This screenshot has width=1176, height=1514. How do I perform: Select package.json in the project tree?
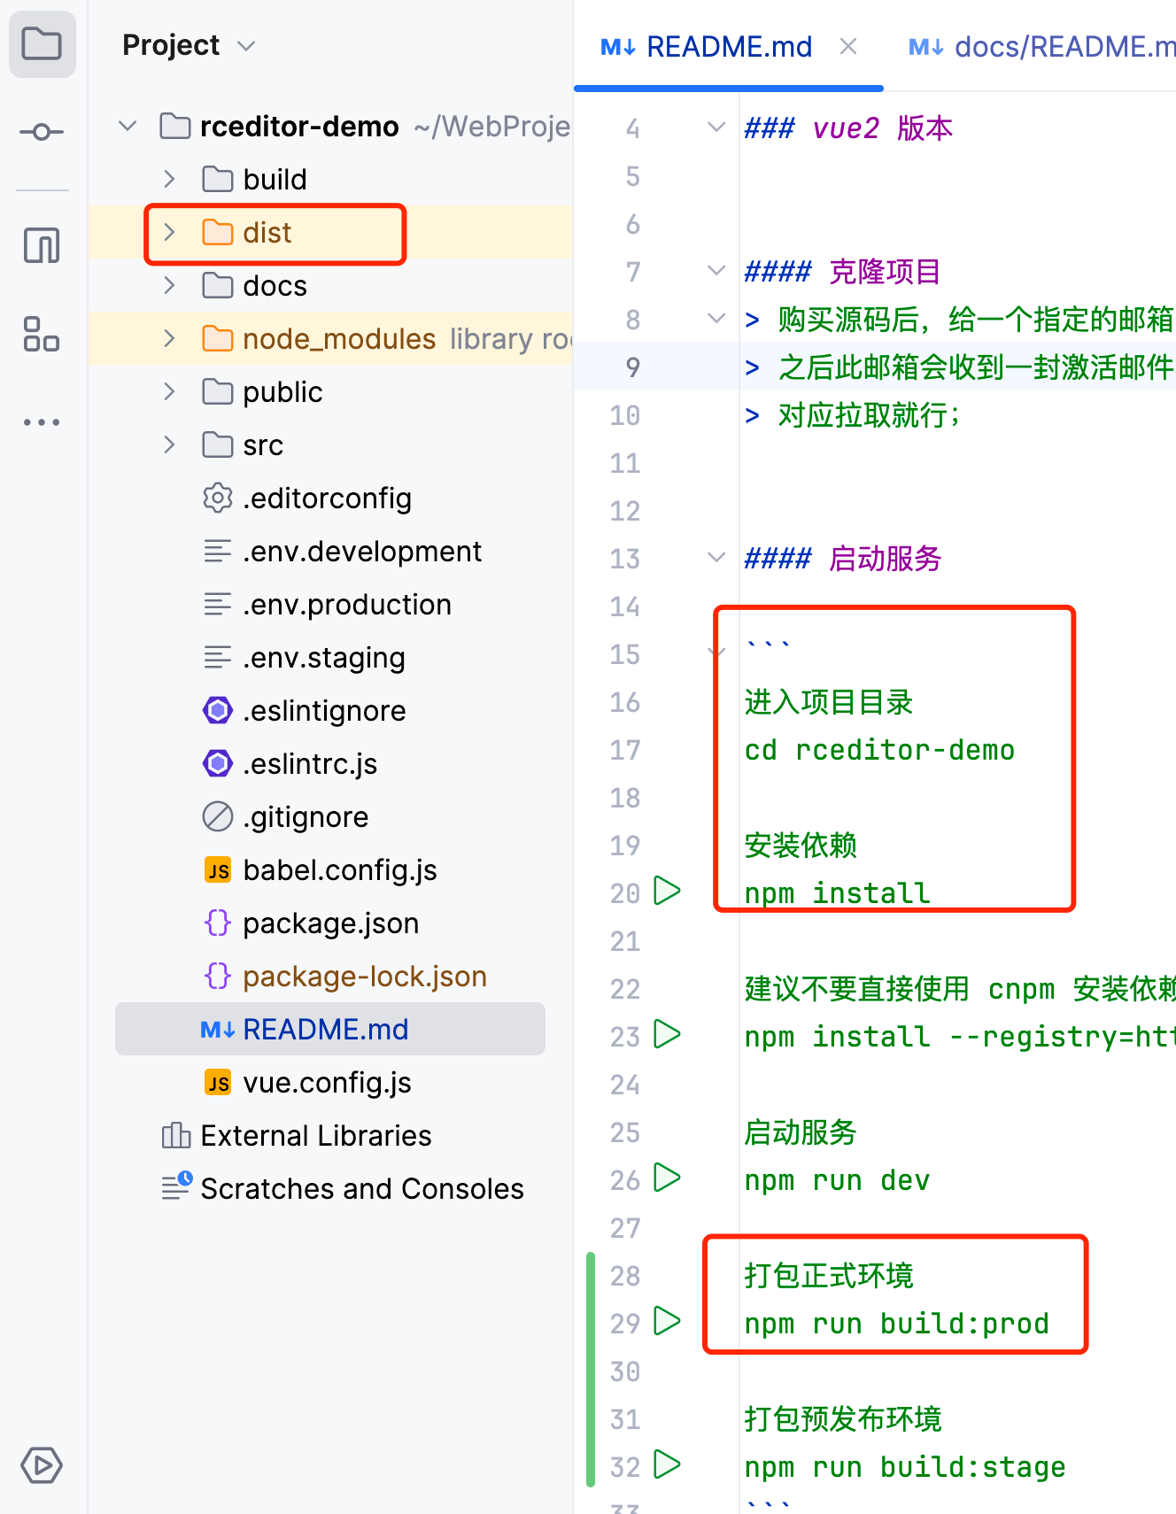(330, 923)
